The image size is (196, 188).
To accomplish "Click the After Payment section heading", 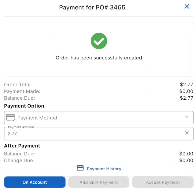I will (x=22, y=146).
